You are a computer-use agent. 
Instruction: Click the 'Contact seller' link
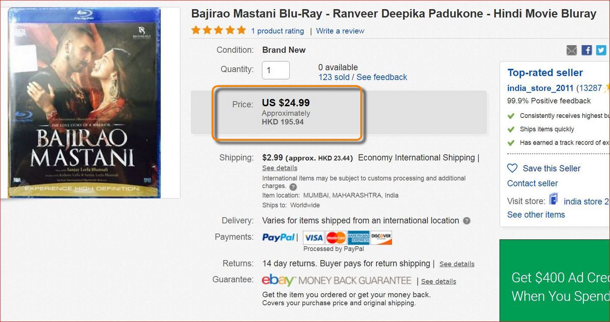pos(532,183)
